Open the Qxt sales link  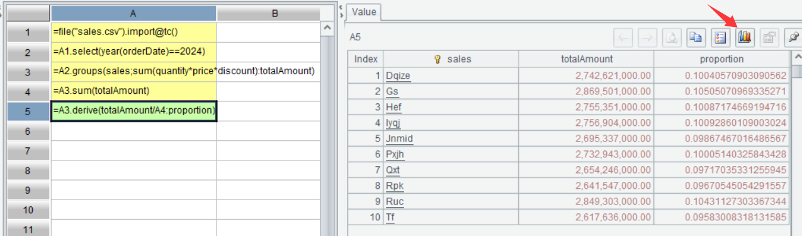393,170
